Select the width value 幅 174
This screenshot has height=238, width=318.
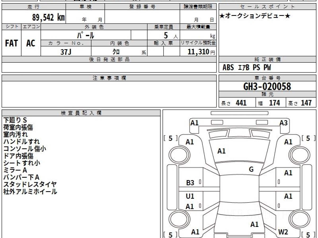[270, 103]
